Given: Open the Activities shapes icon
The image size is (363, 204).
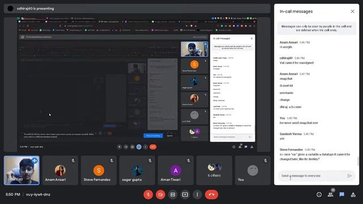Looking at the screenshot, I should 353,195.
